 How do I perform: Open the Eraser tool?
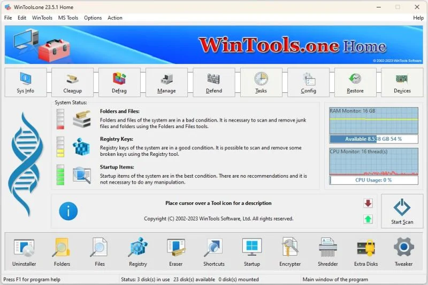176,252
